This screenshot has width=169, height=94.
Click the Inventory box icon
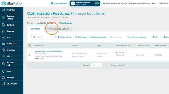point(3,50)
